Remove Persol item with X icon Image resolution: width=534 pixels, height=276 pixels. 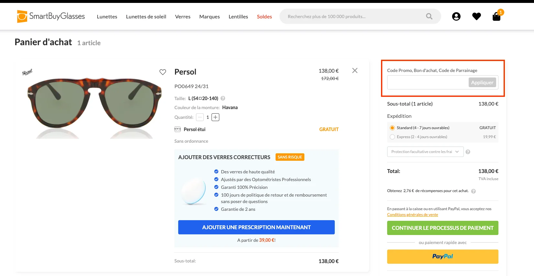[x=355, y=70]
